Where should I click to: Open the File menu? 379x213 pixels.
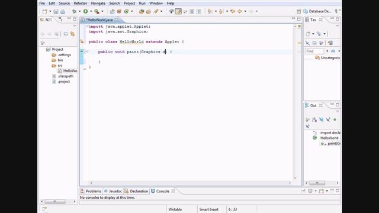(x=42, y=4)
